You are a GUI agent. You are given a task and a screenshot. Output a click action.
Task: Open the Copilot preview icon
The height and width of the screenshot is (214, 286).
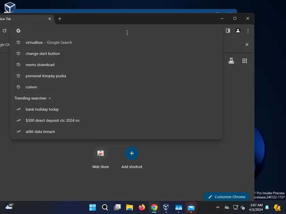pyautogui.click(x=277, y=207)
